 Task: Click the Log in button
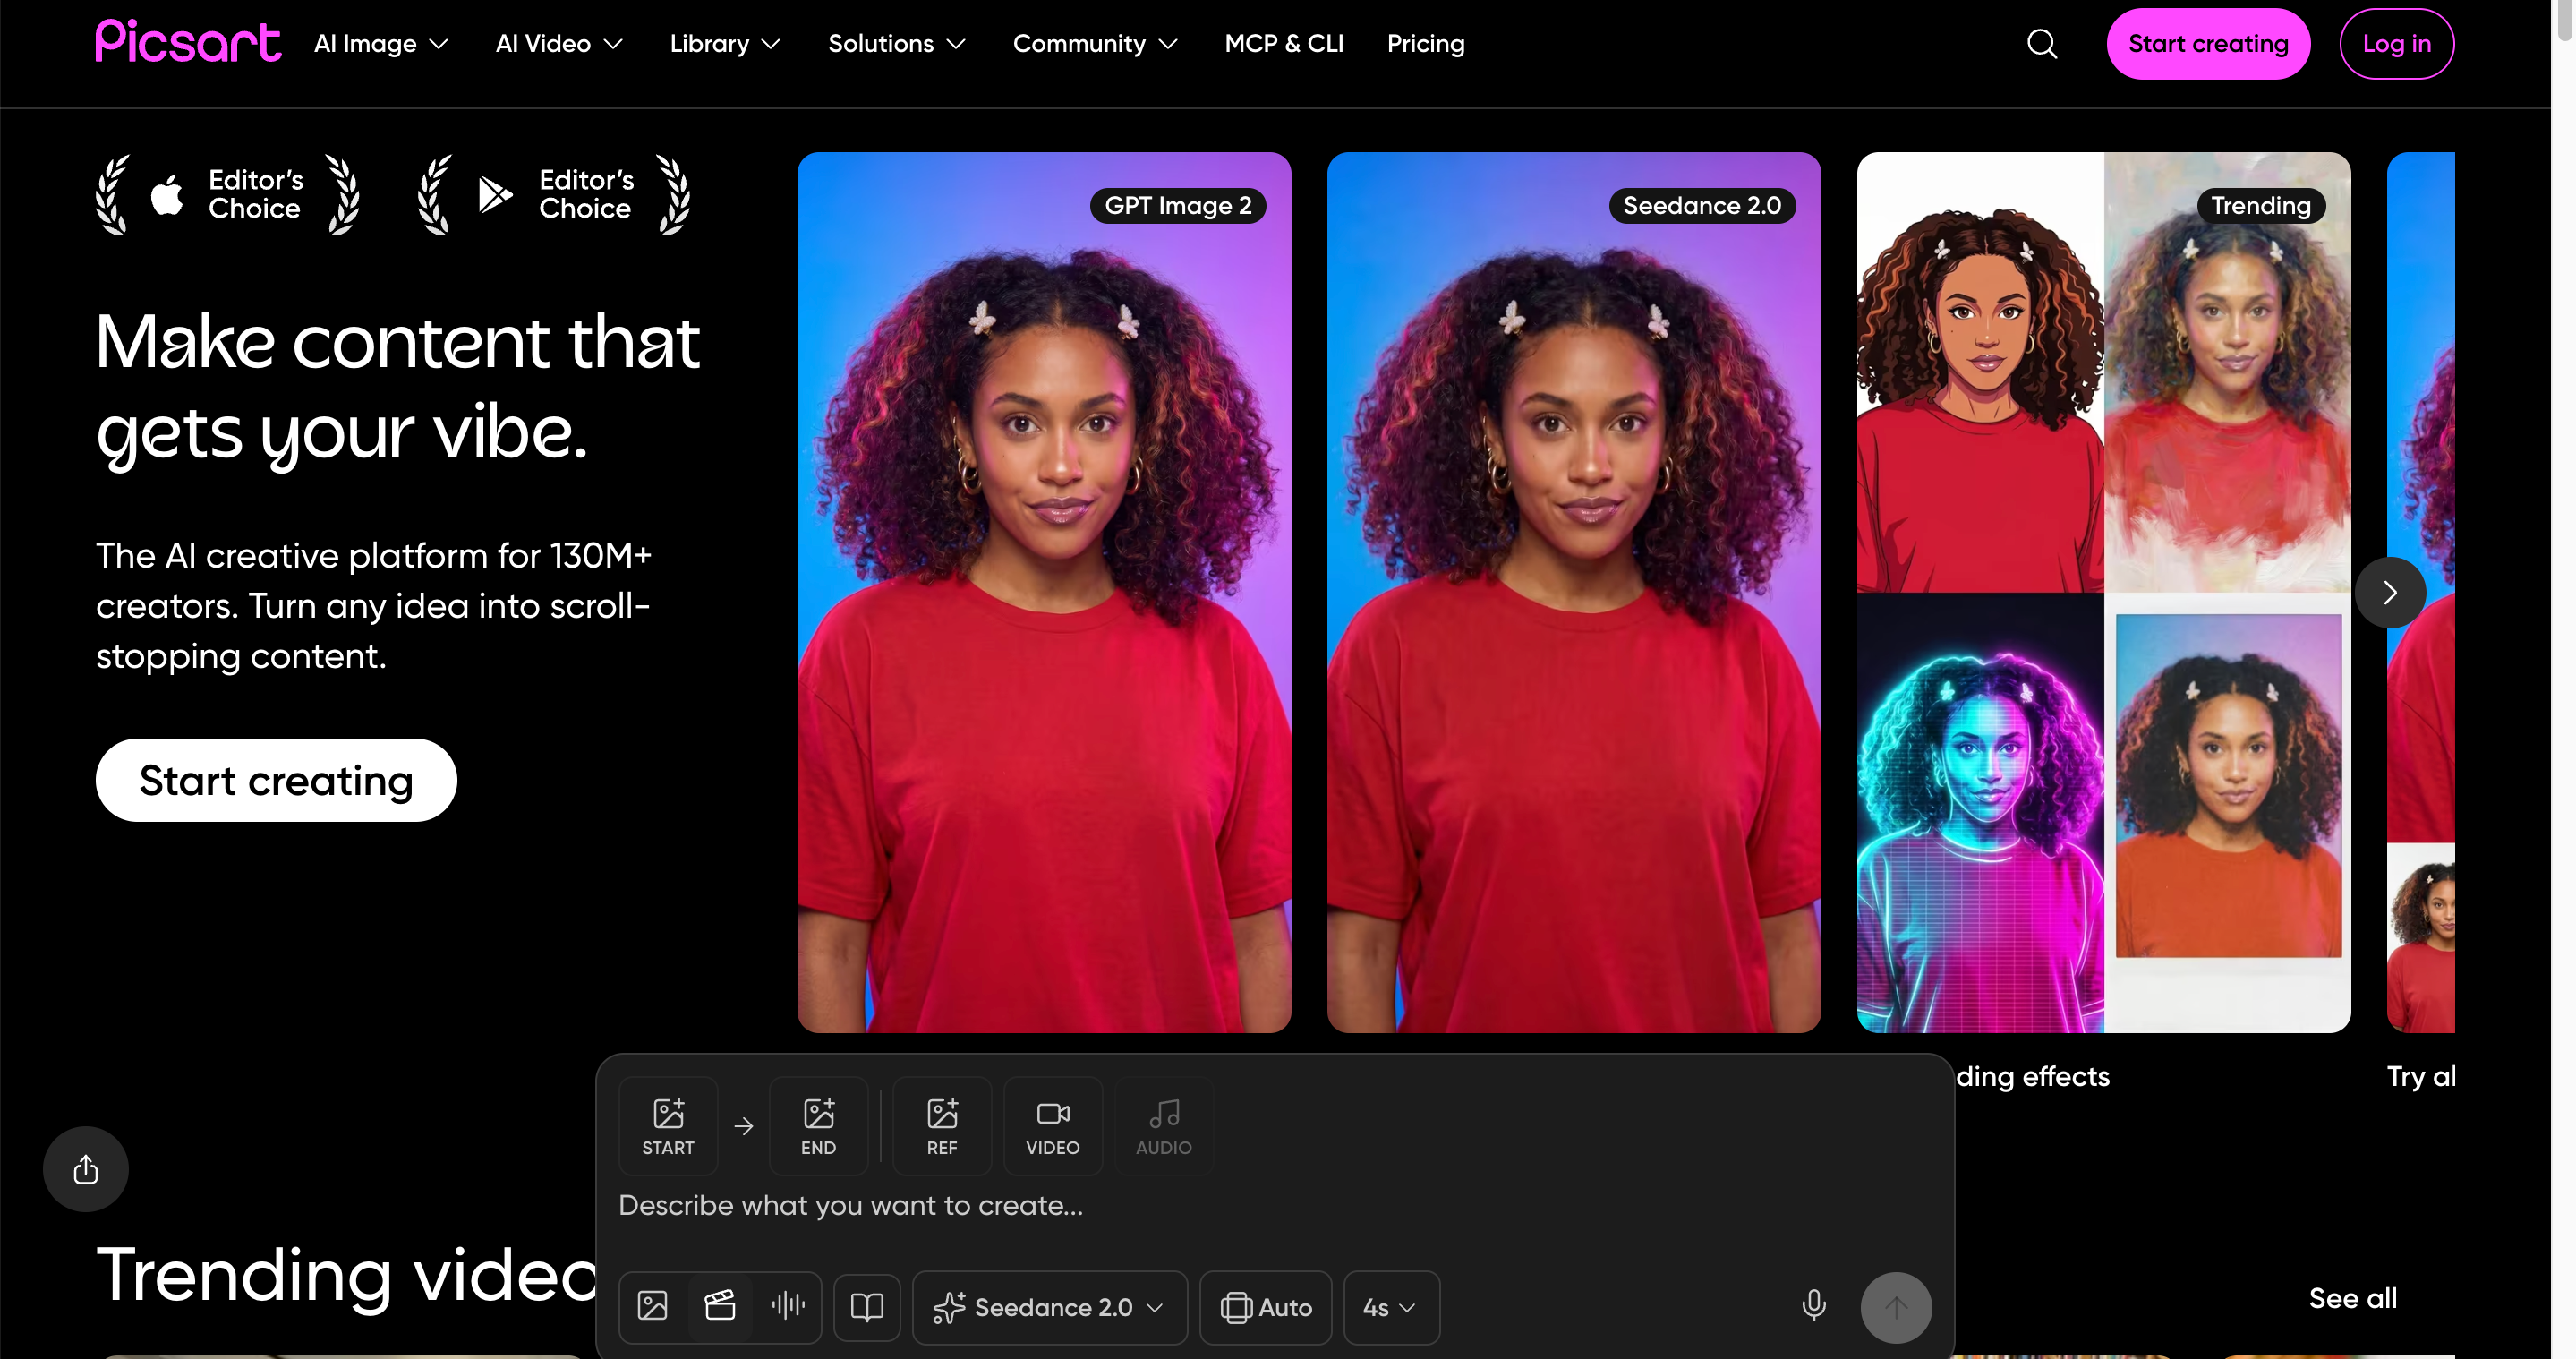(x=2396, y=44)
